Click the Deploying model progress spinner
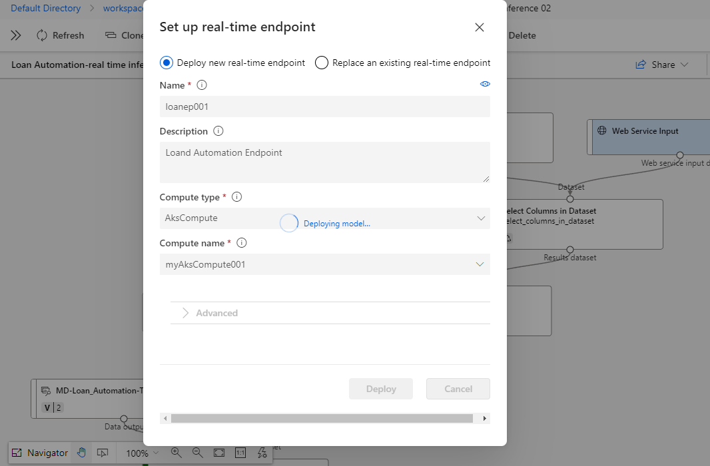Viewport: 710px width, 466px height. 289,223
